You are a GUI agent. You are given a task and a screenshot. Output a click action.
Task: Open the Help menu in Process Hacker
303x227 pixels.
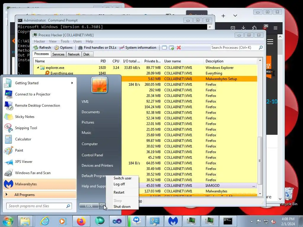89,41
